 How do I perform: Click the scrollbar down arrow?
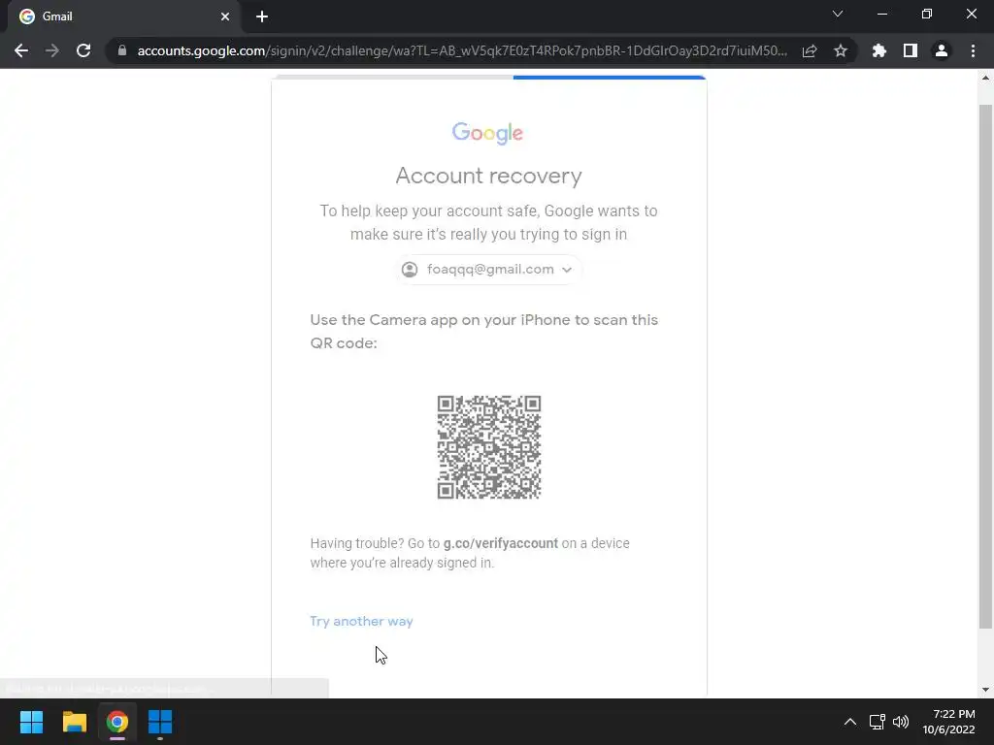985,690
